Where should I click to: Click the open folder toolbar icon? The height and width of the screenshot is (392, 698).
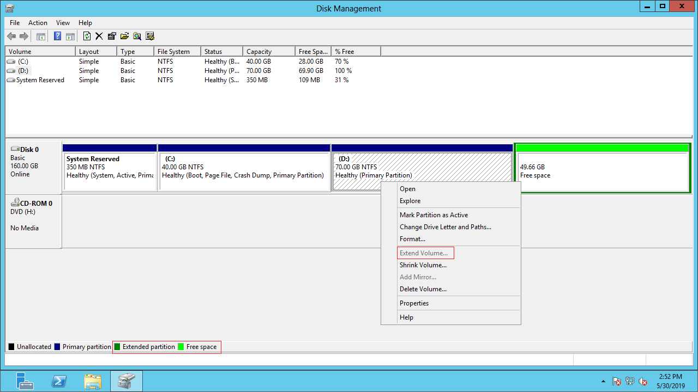coord(124,36)
